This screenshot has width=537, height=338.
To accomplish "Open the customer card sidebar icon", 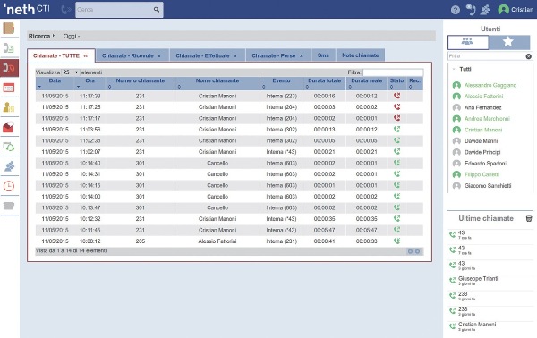I will click(9, 107).
